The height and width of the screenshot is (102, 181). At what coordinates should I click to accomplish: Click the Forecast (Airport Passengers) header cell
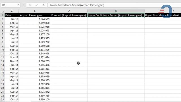pyautogui.click(x=69, y=15)
